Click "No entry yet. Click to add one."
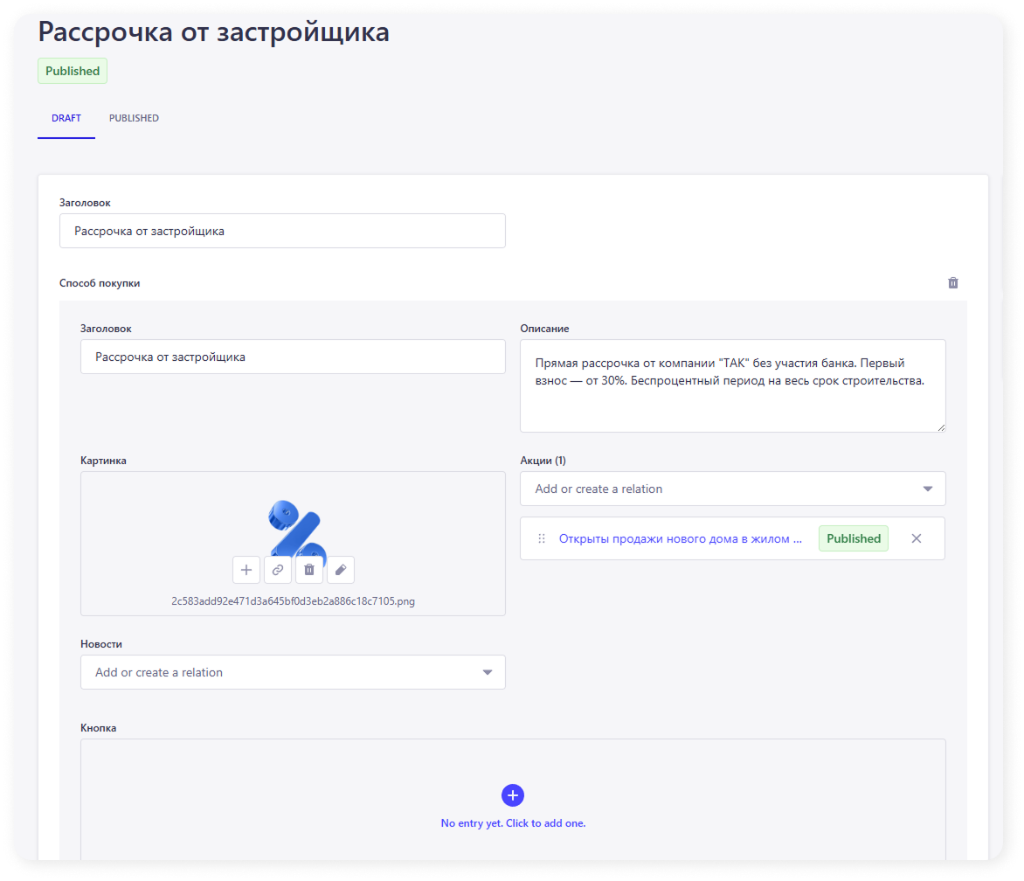Image resolution: width=1024 pixels, height=881 pixels. [513, 823]
